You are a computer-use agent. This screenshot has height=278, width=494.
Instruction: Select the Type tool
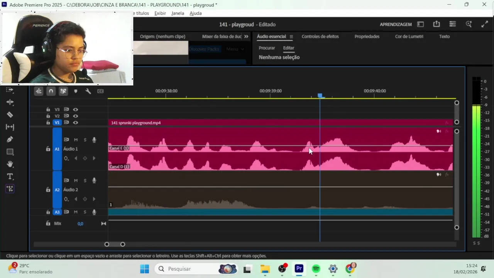click(x=10, y=176)
